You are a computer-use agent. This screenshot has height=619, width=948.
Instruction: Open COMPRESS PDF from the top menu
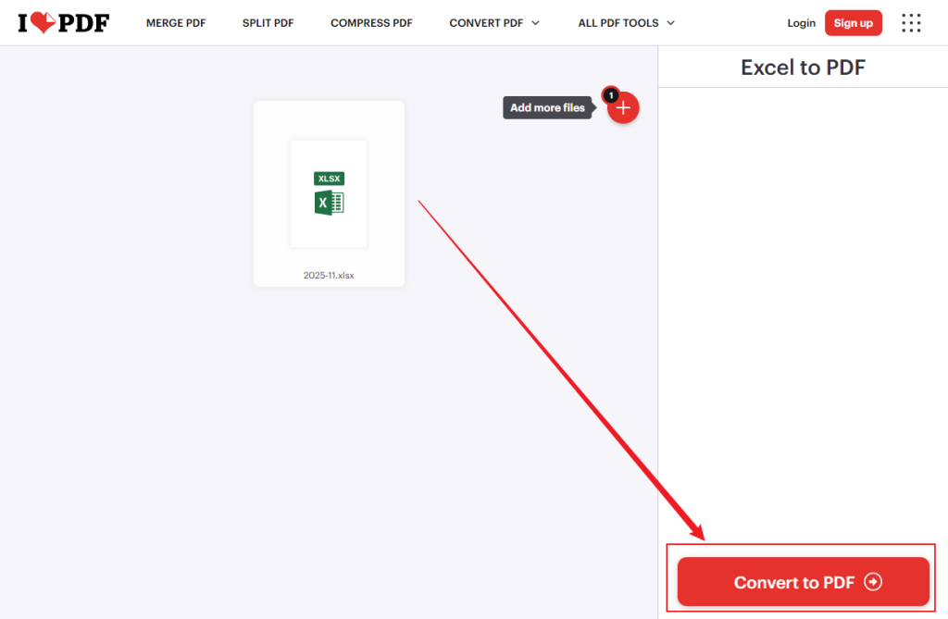(x=371, y=22)
